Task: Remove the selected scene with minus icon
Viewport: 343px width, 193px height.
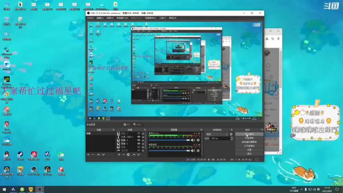Action: click(x=93, y=155)
